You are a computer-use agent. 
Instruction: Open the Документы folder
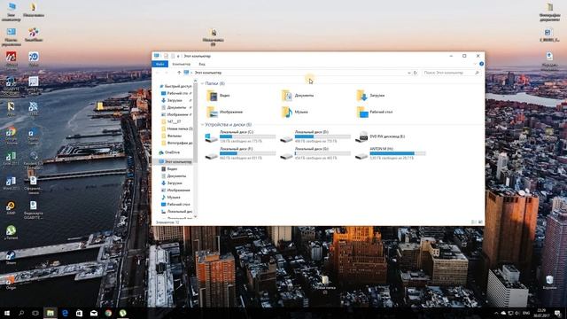point(298,96)
